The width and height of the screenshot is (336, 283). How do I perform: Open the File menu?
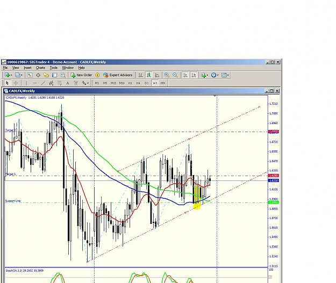pos(5,68)
